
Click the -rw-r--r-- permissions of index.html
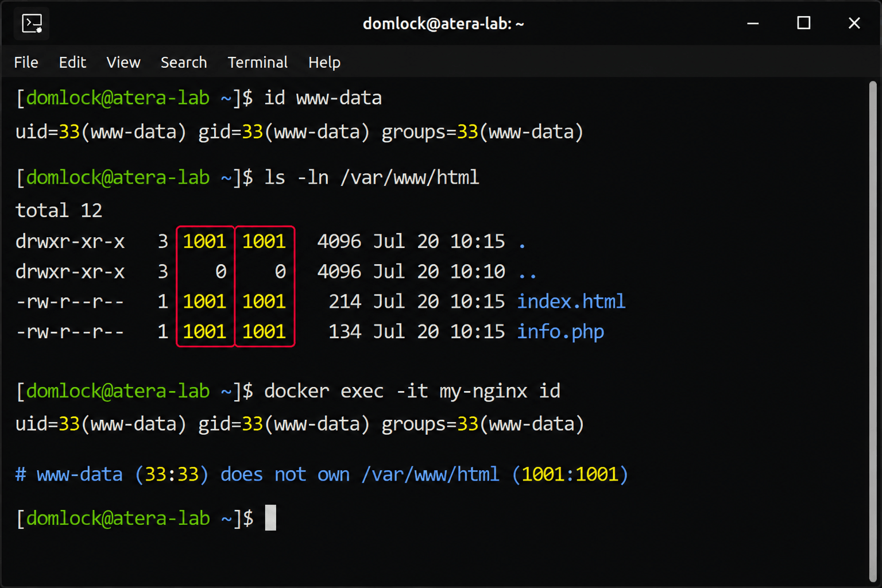69,301
